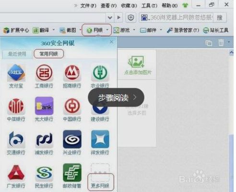
Task: Open the 站长工具 webmaster tools
Action: (x=215, y=30)
